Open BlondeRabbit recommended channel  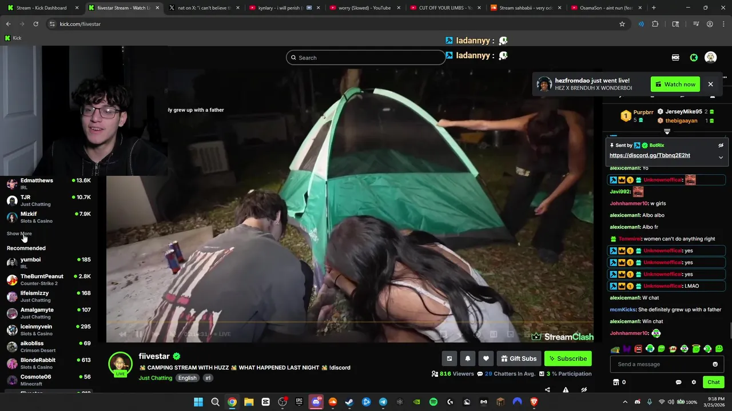pyautogui.click(x=49, y=364)
